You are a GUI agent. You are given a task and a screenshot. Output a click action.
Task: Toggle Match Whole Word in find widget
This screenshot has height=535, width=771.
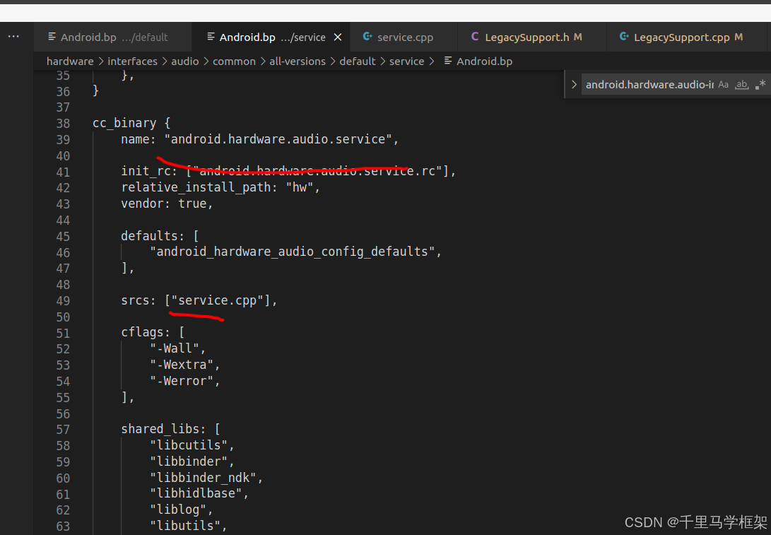(741, 85)
